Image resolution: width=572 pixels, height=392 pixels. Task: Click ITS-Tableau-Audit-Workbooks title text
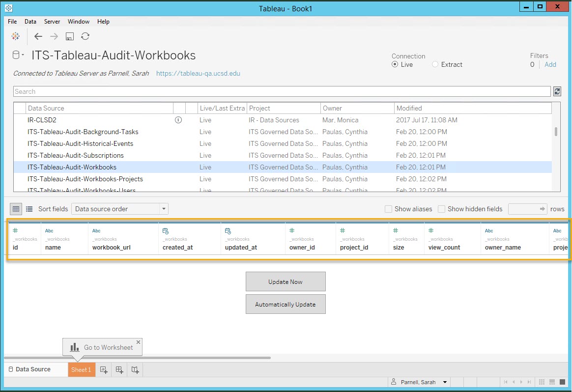click(x=114, y=55)
